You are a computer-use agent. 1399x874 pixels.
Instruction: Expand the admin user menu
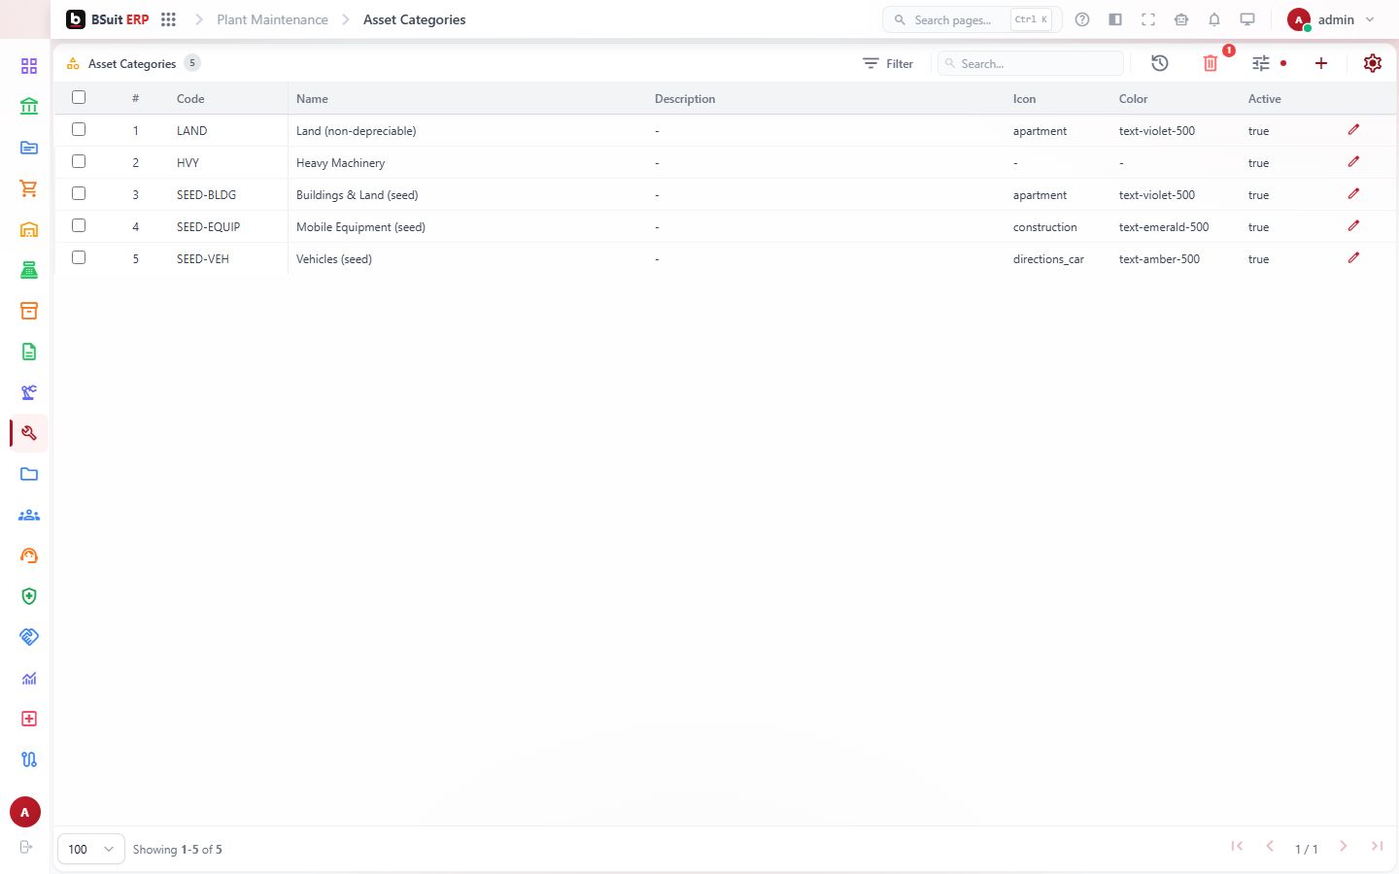1331,19
